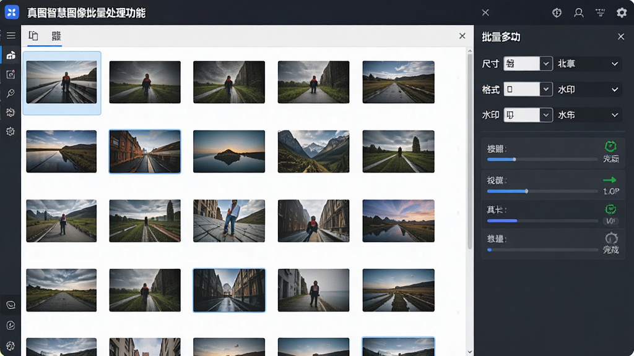Screen dimensions: 634x356
Task: Select the pink-purple sunset lake reflection thumbnail
Action: pyautogui.click(x=398, y=221)
